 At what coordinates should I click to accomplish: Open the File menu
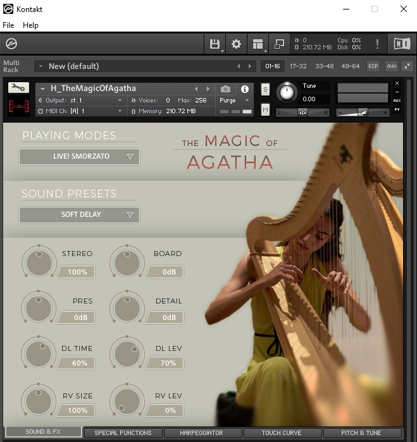click(8, 25)
